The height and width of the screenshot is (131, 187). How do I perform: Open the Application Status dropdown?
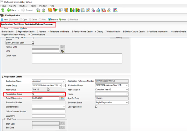point(64,81)
